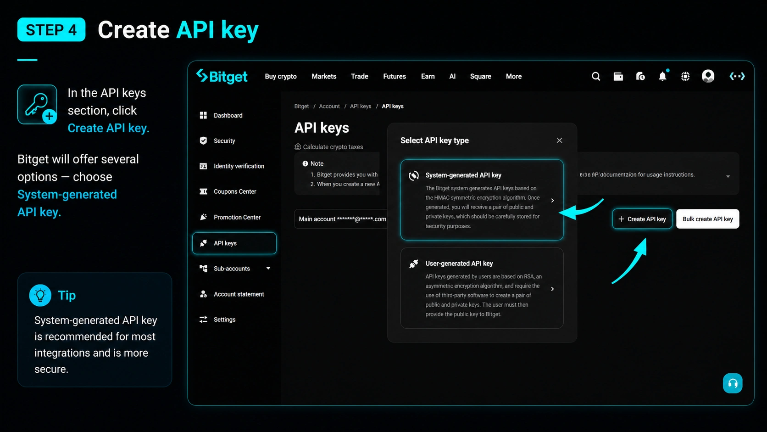Open the headset support chat button

[x=733, y=383]
